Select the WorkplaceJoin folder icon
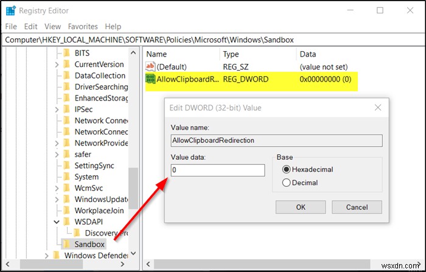Screen dimensions: 426x272 66,211
